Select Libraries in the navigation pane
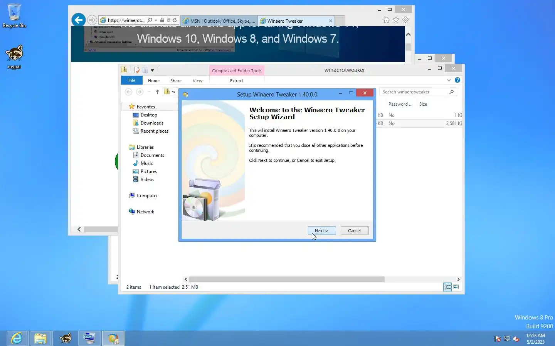The height and width of the screenshot is (346, 555). (145, 147)
